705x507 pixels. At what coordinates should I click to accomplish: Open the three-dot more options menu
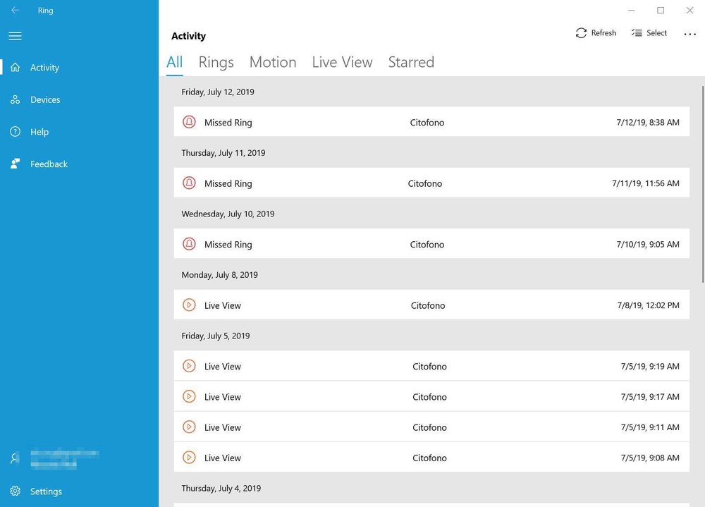(x=689, y=34)
